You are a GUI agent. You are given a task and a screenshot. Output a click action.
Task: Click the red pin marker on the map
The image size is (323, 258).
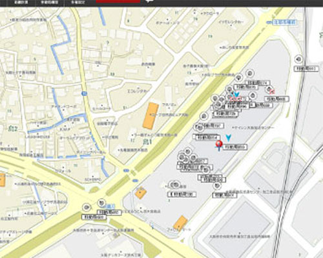click(219, 144)
